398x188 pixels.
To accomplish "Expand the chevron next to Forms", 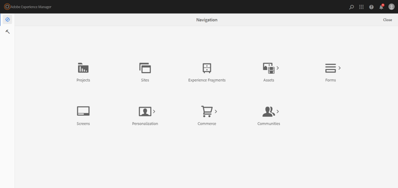I will pyautogui.click(x=340, y=68).
